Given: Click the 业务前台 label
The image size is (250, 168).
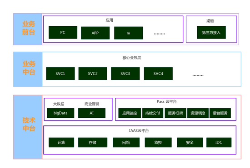Looking at the screenshot, I should (x=29, y=28).
